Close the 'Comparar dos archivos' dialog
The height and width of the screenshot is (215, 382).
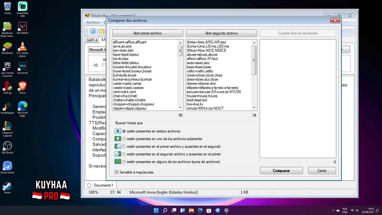tap(335, 20)
